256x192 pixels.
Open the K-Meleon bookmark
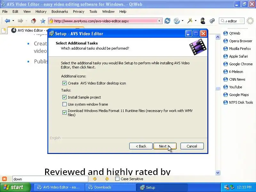[x=233, y=72]
